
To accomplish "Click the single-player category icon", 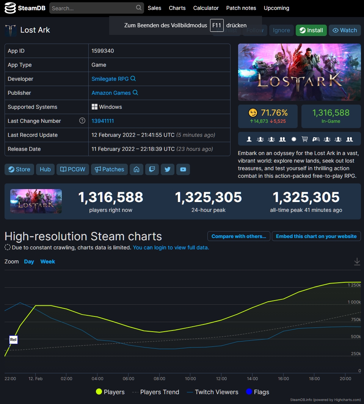I will point(249,139).
